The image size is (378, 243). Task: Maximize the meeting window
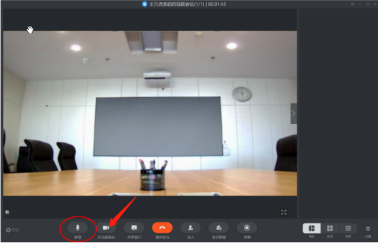pos(367,4)
